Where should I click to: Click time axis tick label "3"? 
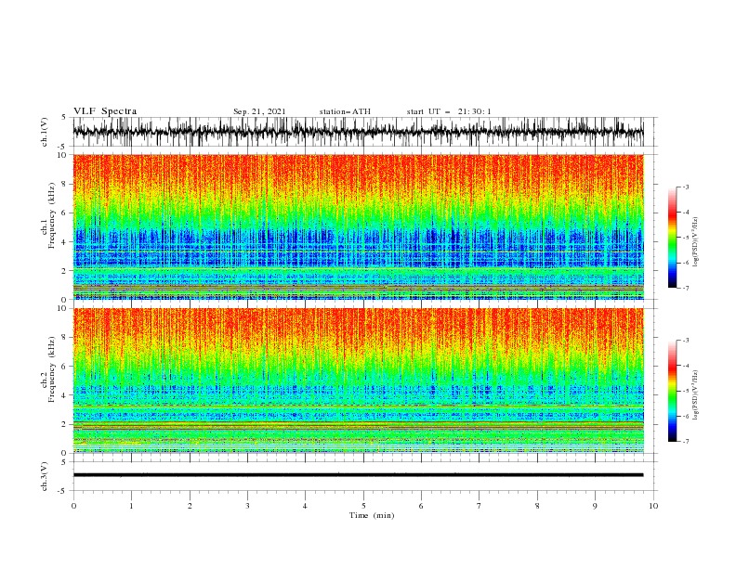coord(247,506)
